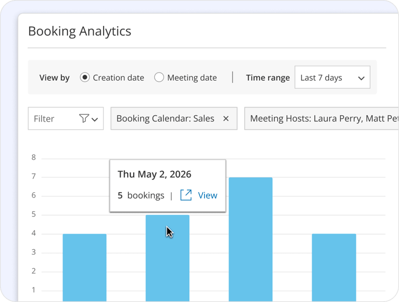399x302 pixels.
Task: Click the y-axis label 1
Action: click(x=33, y=290)
